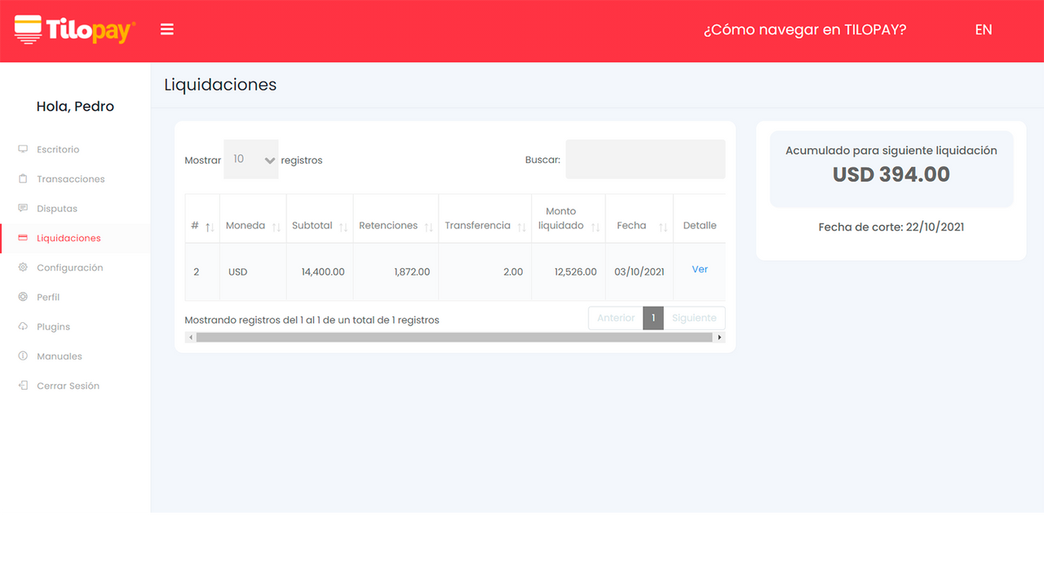Click the Manuales info icon

[x=23, y=356]
